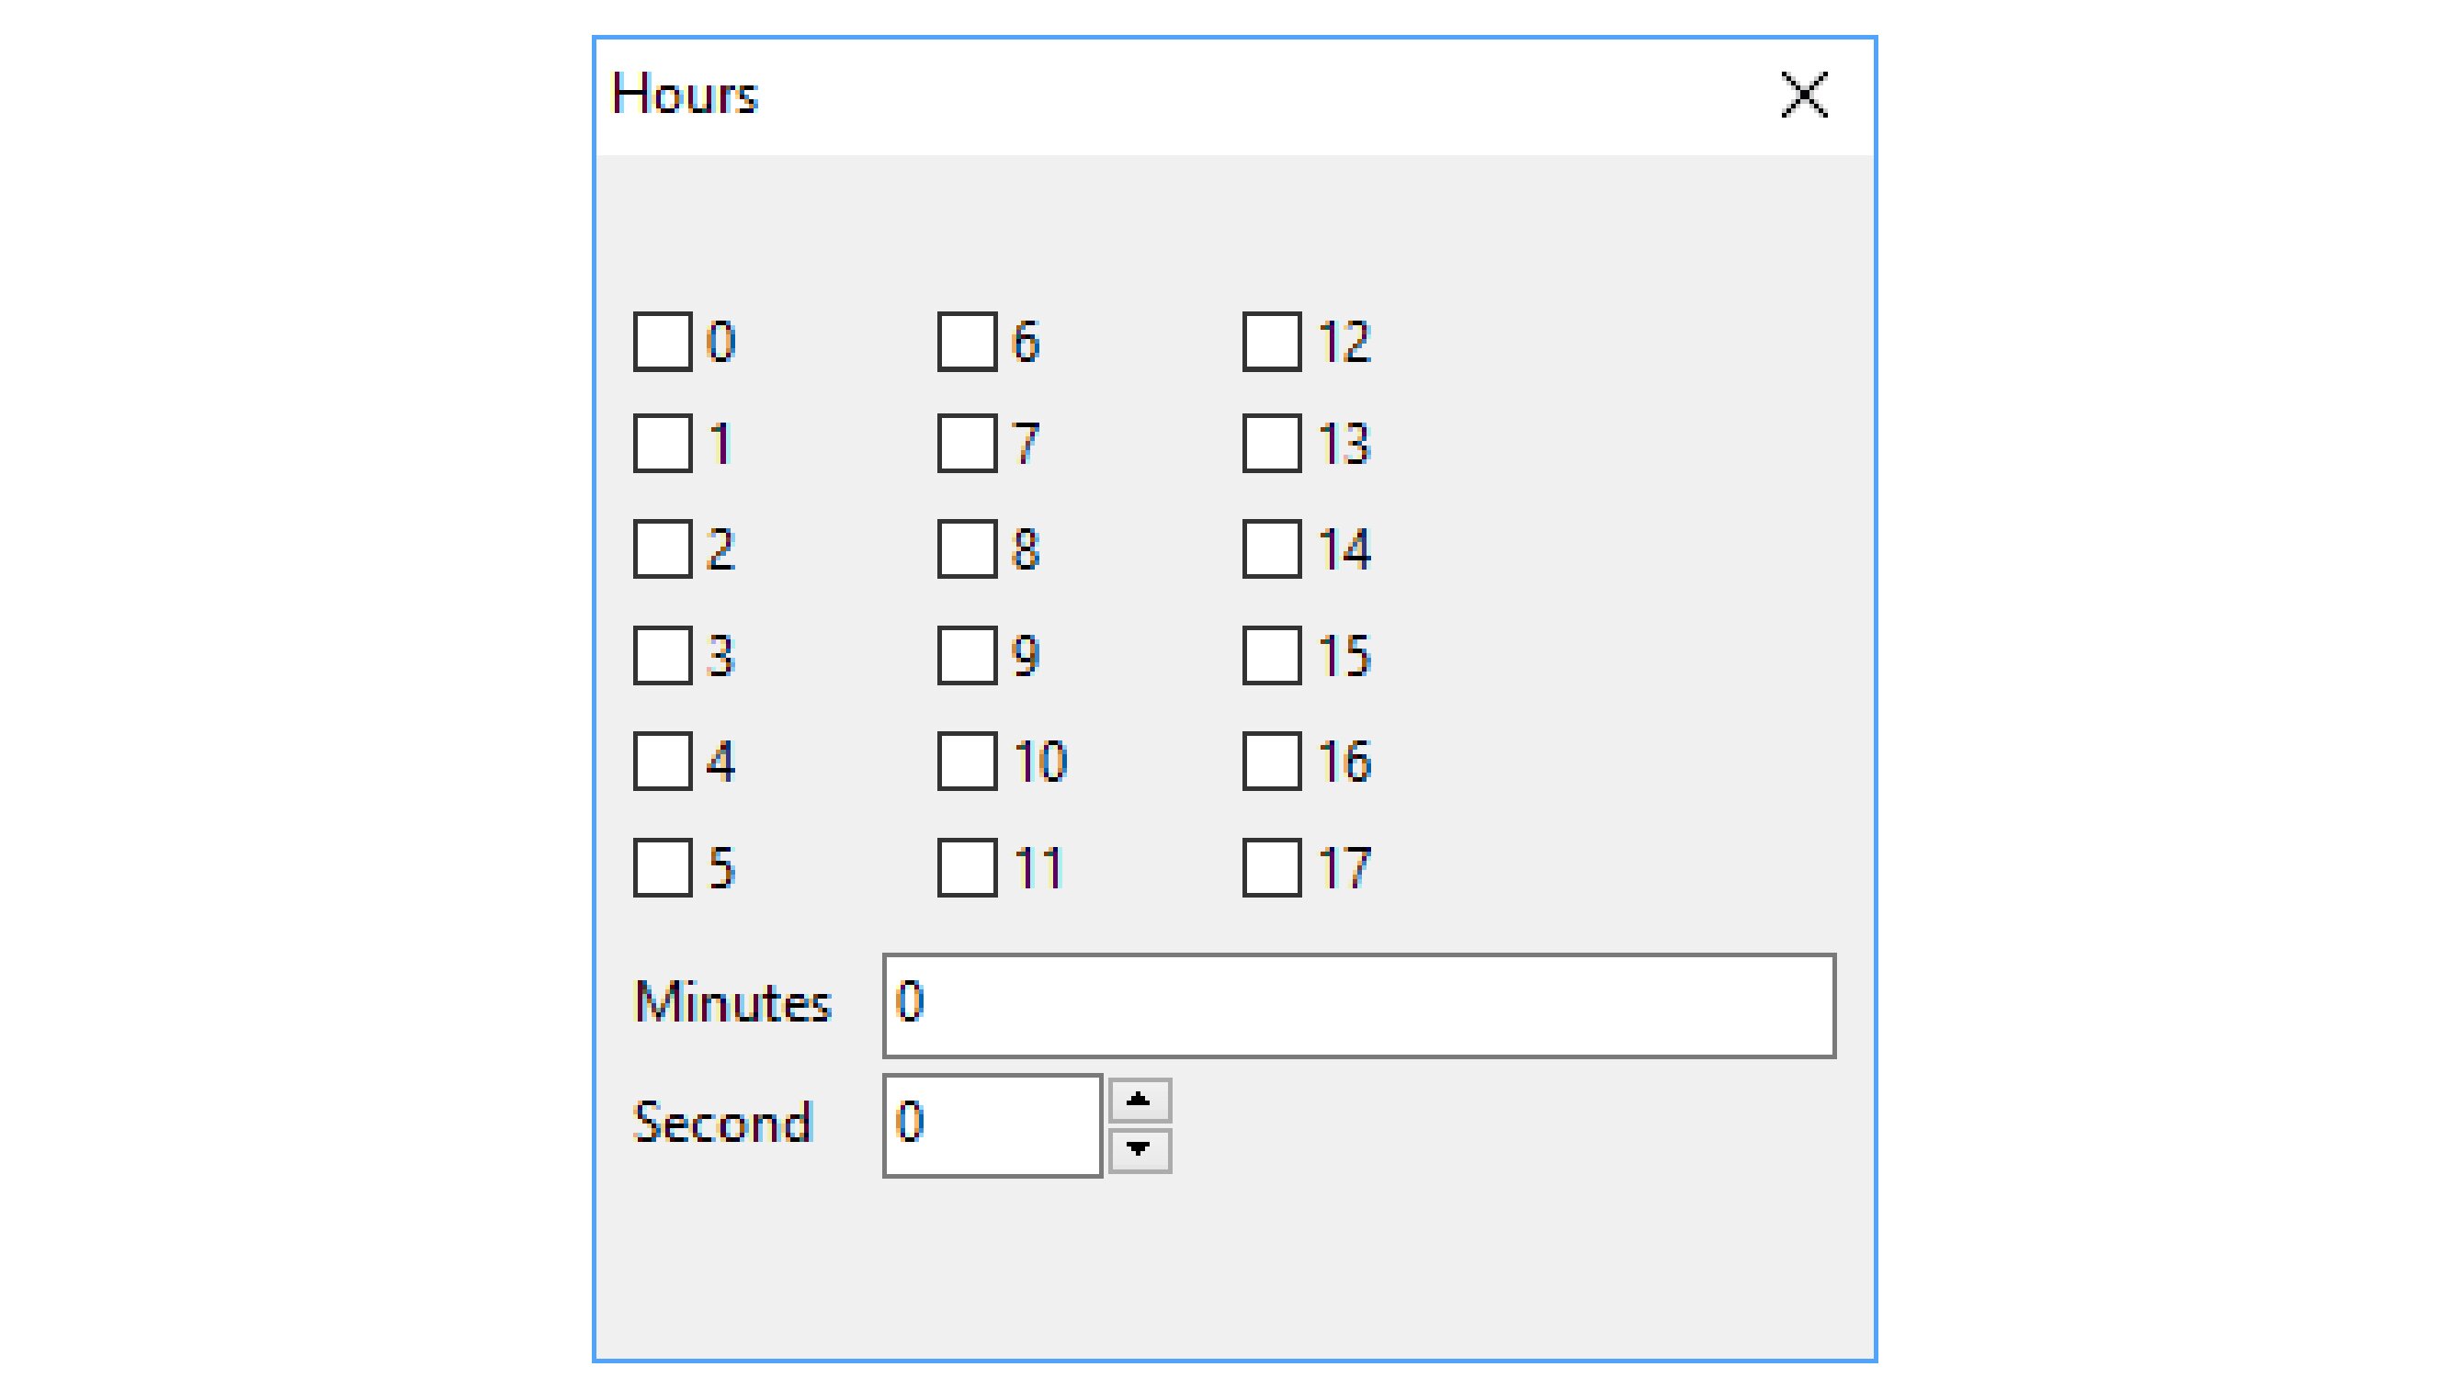Viewport: 2450px width, 1378px height.
Task: Select the hour 12 checkbox
Action: click(1272, 342)
